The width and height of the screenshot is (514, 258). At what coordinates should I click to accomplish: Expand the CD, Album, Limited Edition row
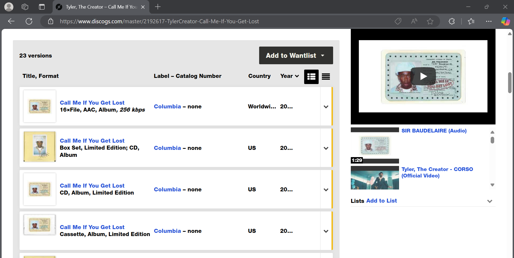click(326, 190)
